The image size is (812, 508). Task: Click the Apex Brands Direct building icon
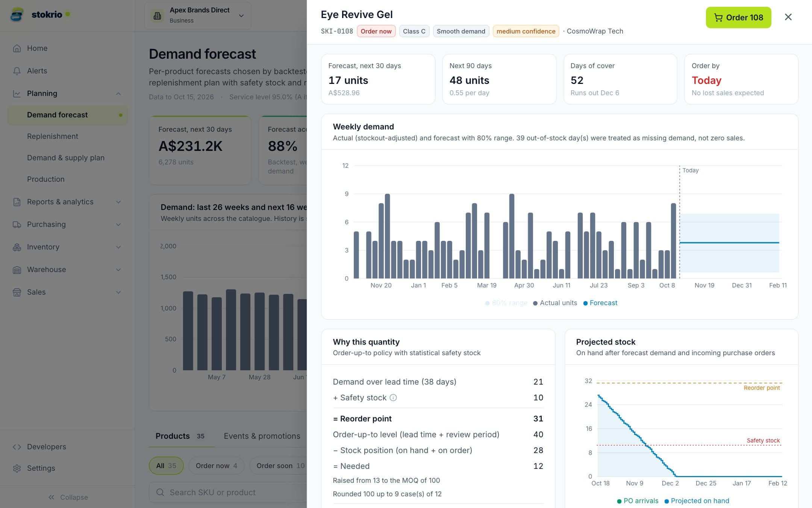pyautogui.click(x=158, y=15)
